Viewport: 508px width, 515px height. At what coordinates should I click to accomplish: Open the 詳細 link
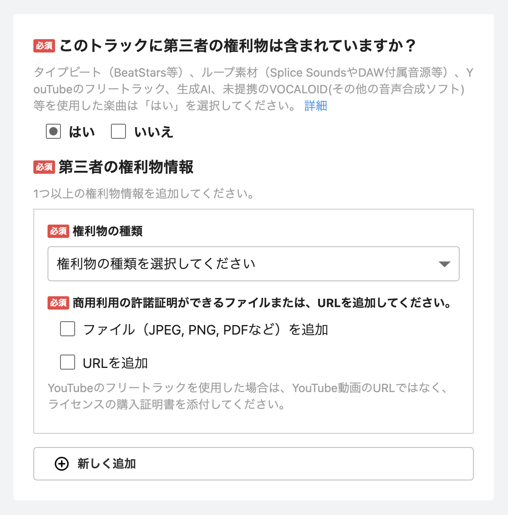point(315,106)
